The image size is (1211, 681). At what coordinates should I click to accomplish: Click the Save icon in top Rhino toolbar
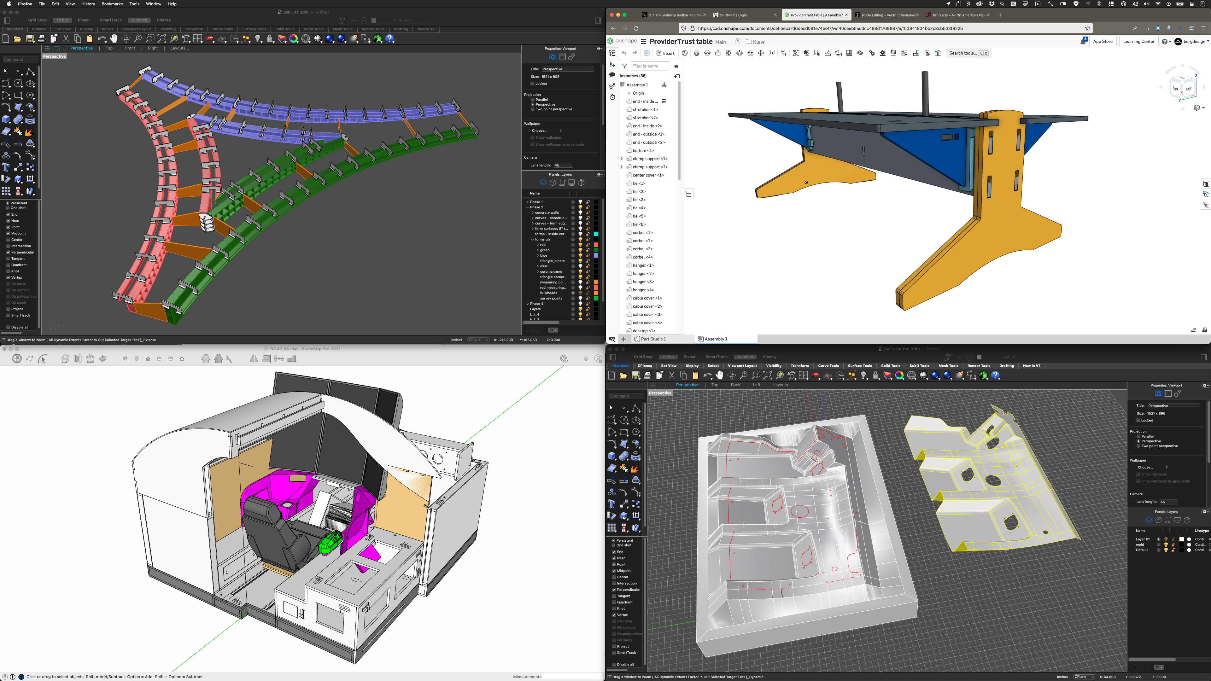pos(30,39)
